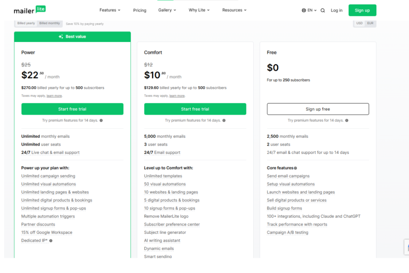This screenshot has width=409, height=273.
Task: Click 24/7 Live chat & email support
Action: (50, 153)
